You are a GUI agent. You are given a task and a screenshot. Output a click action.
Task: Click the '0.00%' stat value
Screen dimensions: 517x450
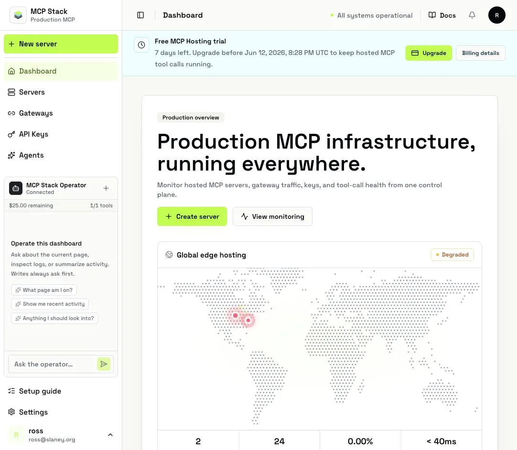[x=360, y=441]
